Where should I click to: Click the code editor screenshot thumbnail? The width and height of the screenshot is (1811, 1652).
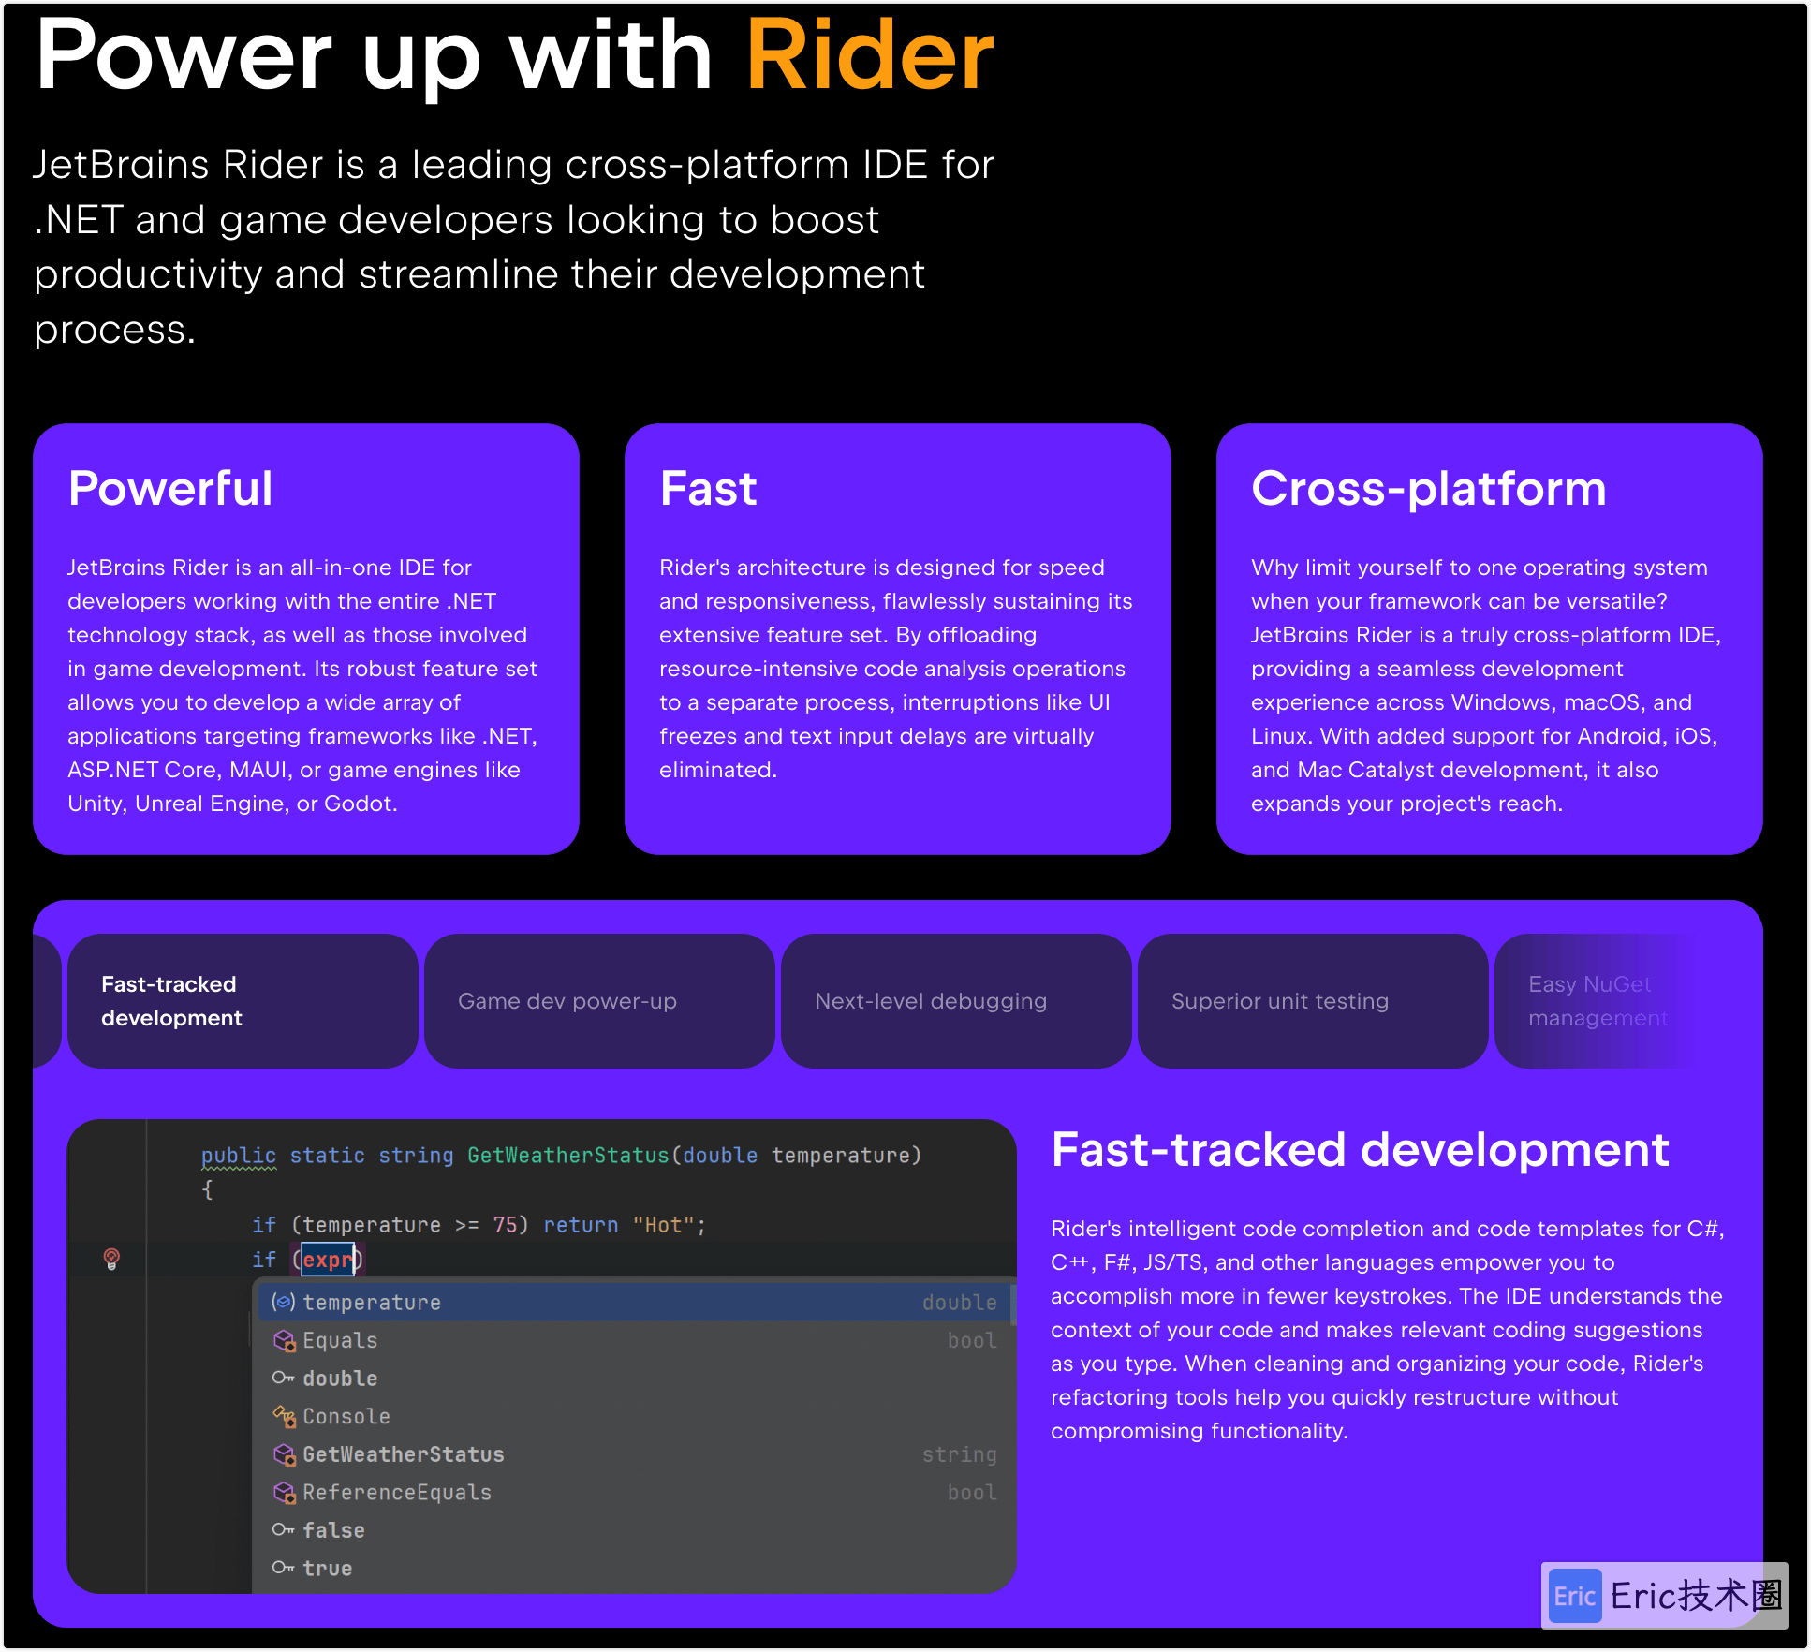541,1356
